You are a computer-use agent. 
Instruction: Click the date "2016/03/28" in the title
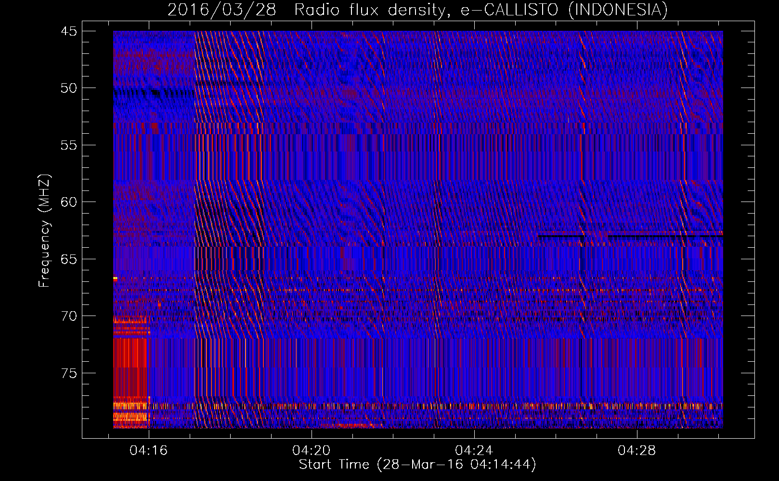(x=221, y=10)
